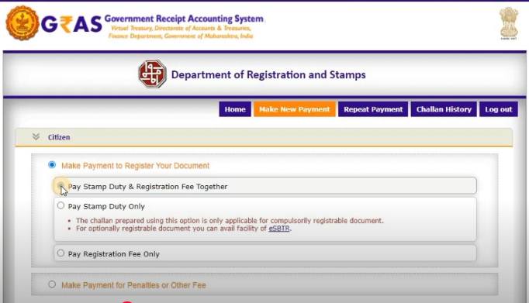Click the GRAS logo text
This screenshot has height=303, width=529.
[71, 24]
